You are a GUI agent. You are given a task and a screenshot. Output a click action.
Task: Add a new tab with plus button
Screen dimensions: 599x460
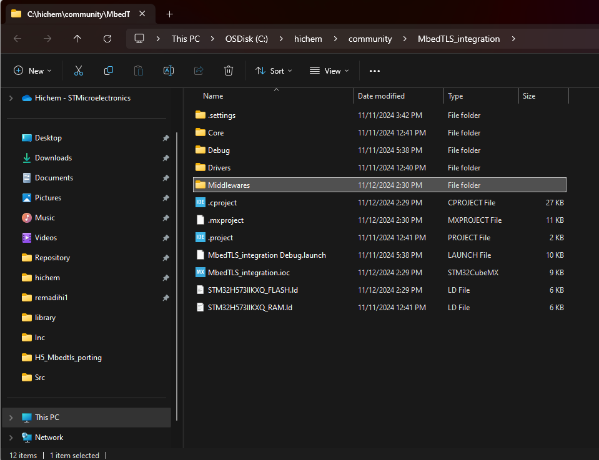pyautogui.click(x=169, y=14)
